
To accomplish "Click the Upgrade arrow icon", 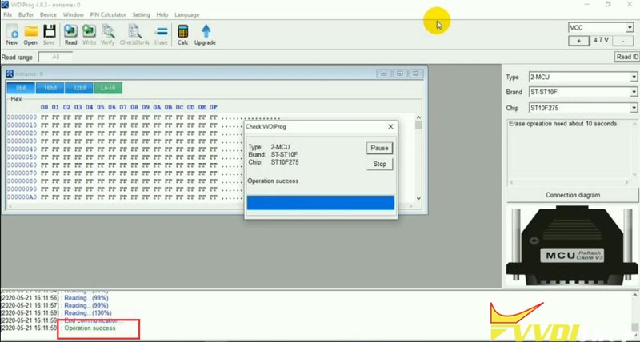I will [205, 34].
